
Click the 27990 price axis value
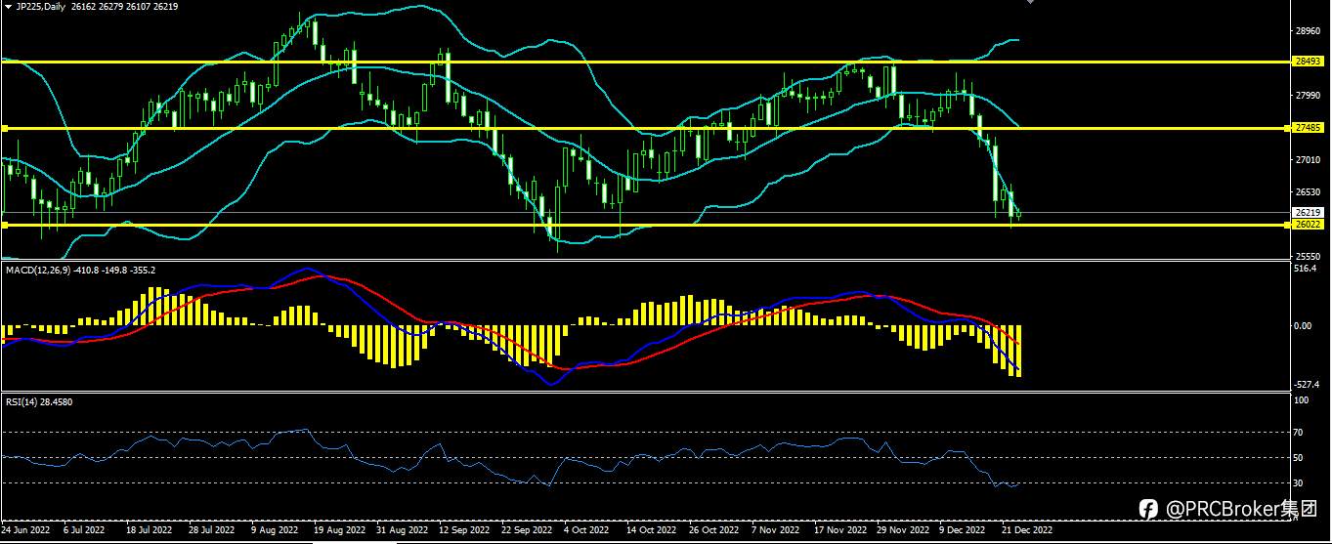click(x=1308, y=95)
